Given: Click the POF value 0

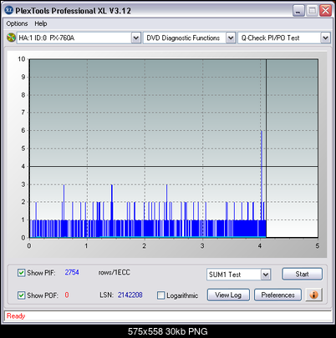Looking at the screenshot, I should [67, 295].
